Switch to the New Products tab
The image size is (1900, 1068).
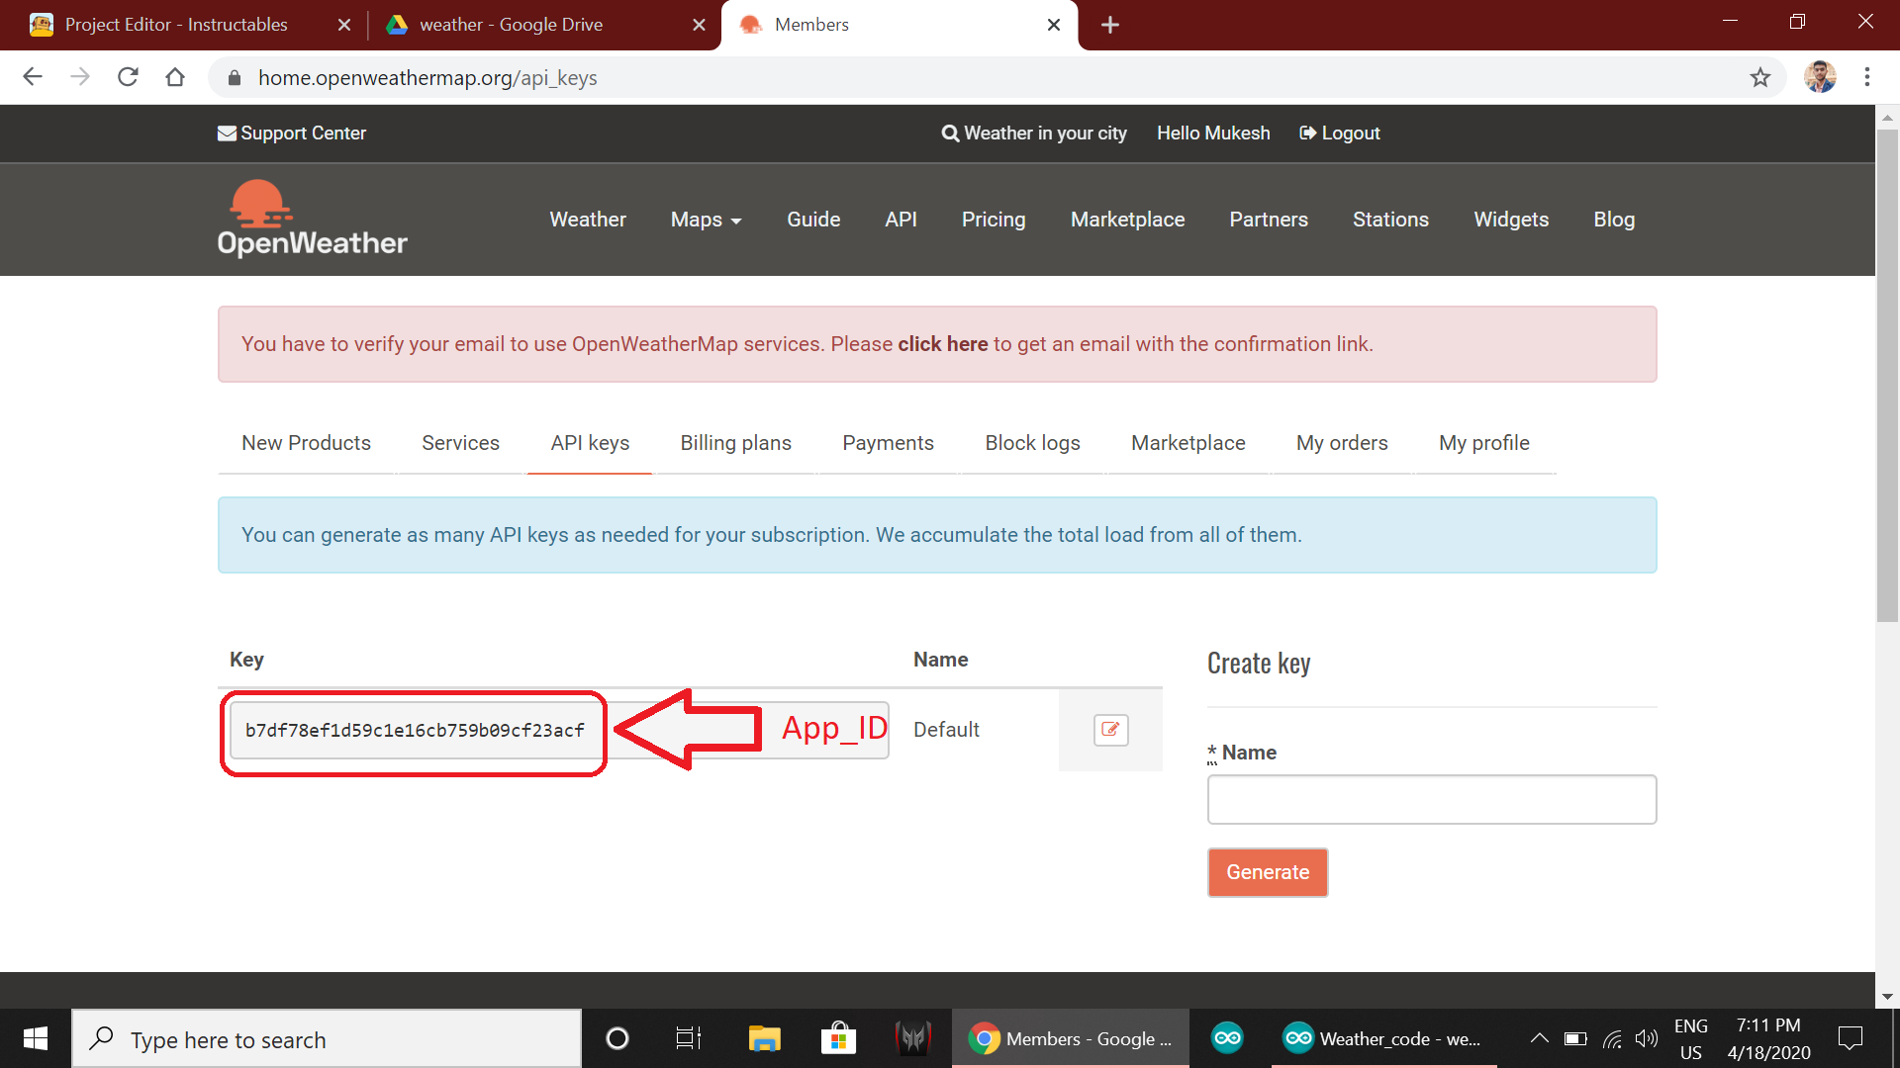tap(306, 443)
